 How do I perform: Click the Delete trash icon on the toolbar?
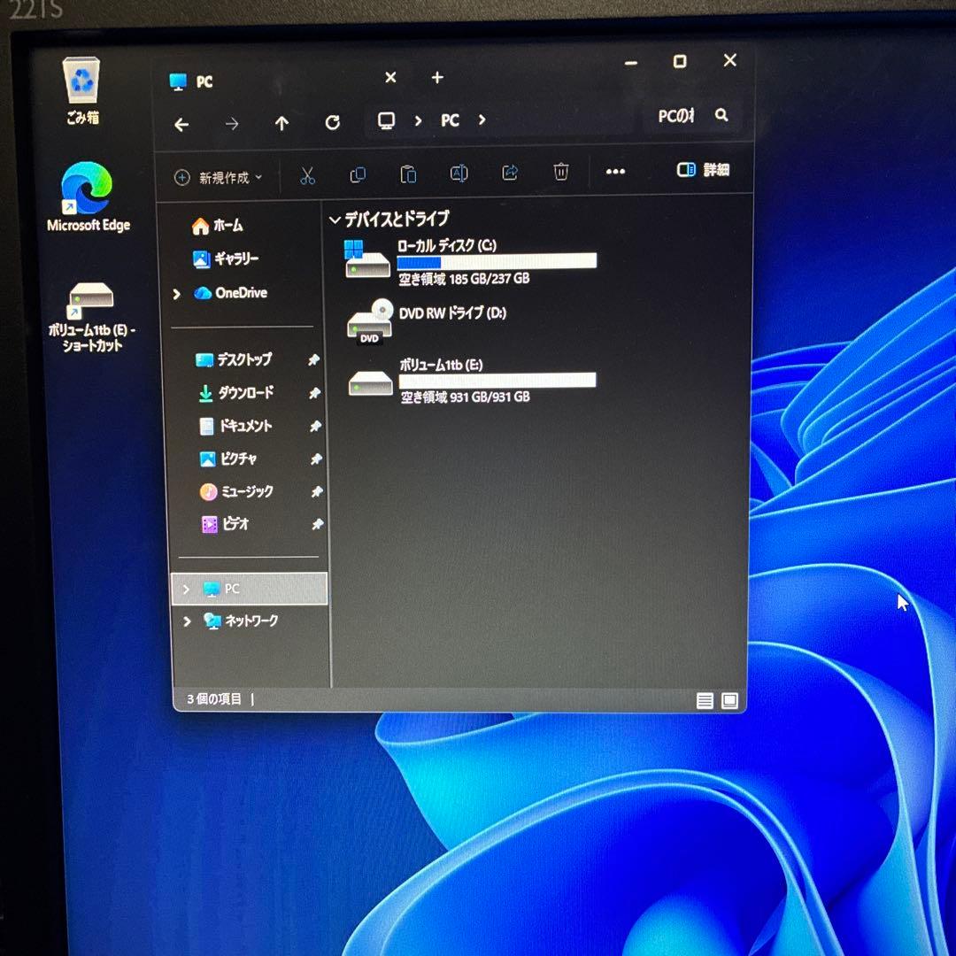coord(560,173)
